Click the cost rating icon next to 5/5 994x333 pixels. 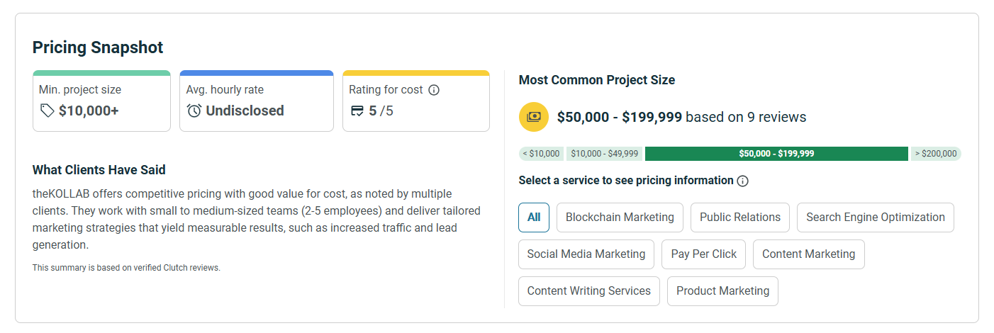coord(357,111)
